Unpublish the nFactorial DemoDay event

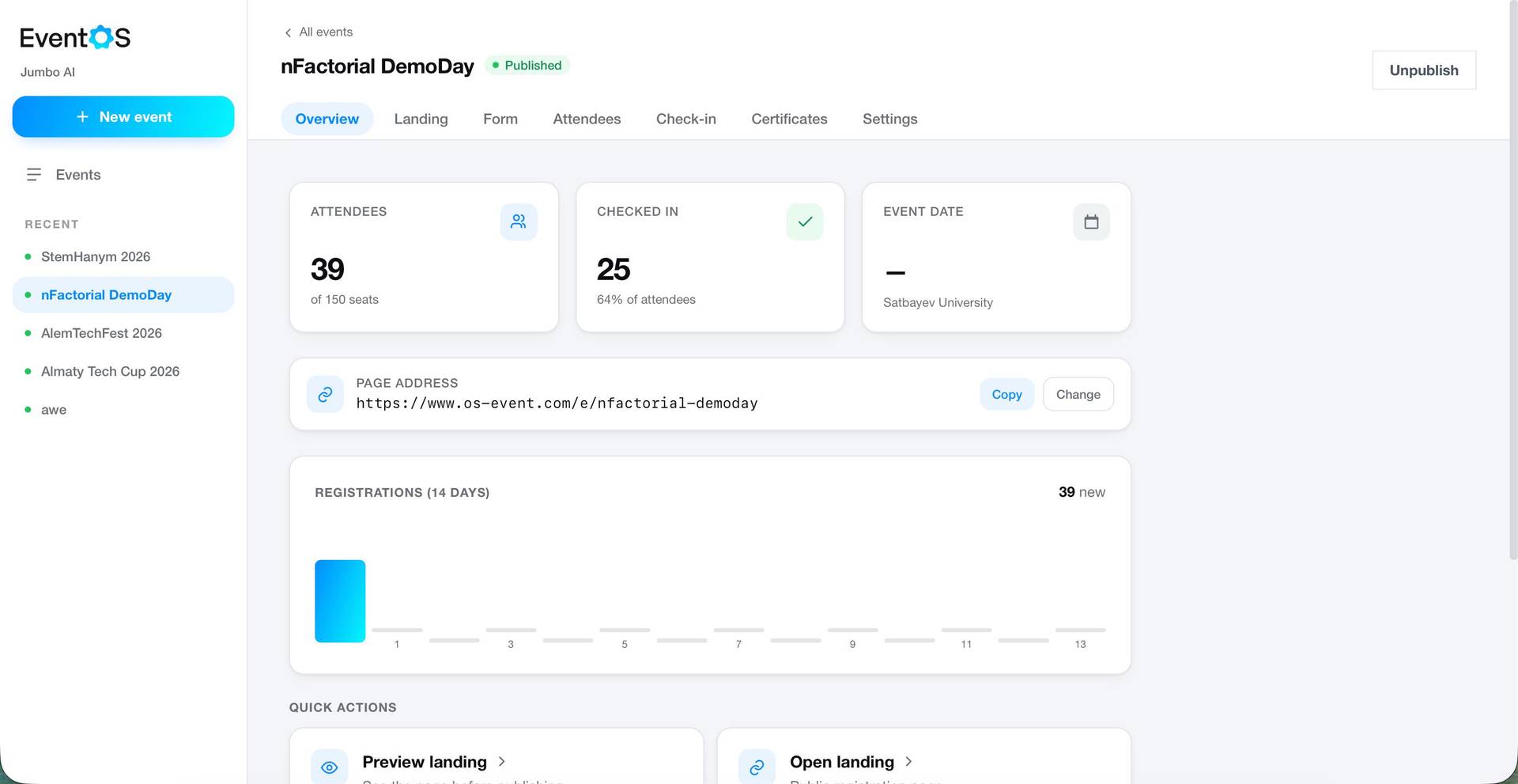point(1424,70)
